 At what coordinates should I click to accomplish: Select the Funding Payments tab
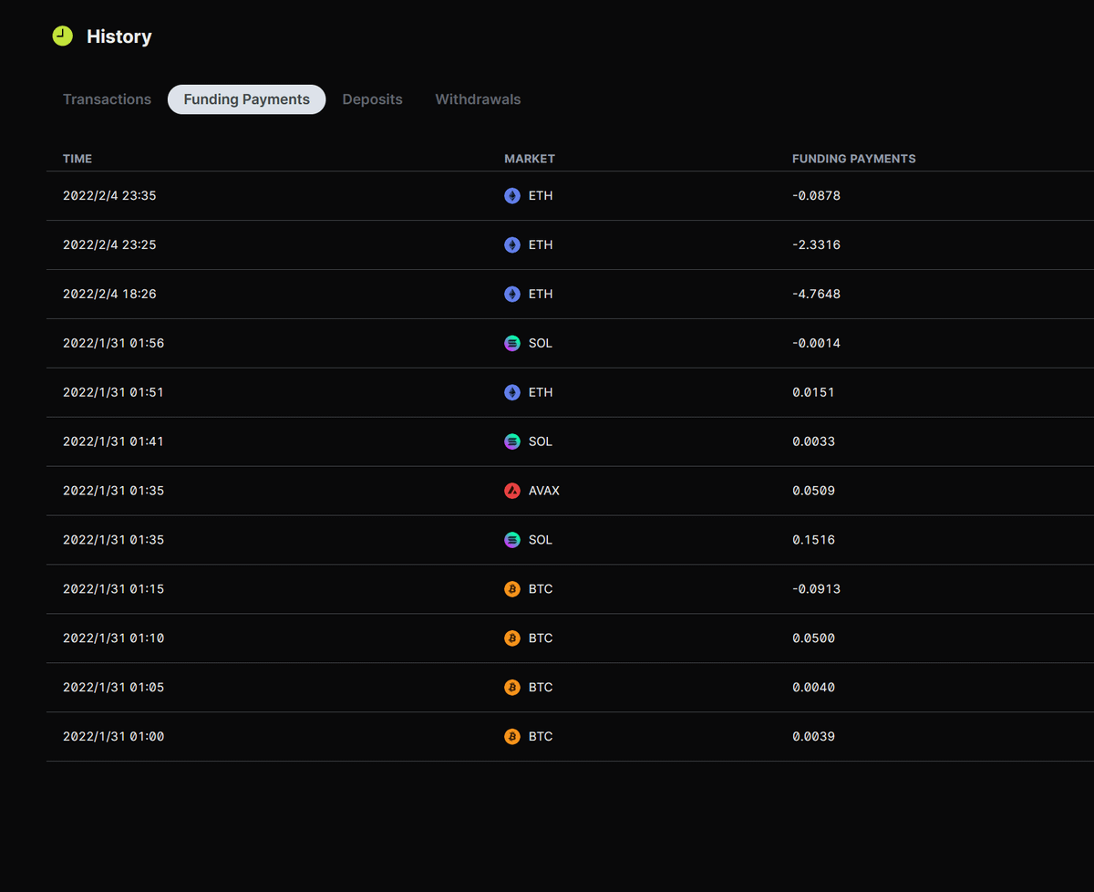[246, 99]
